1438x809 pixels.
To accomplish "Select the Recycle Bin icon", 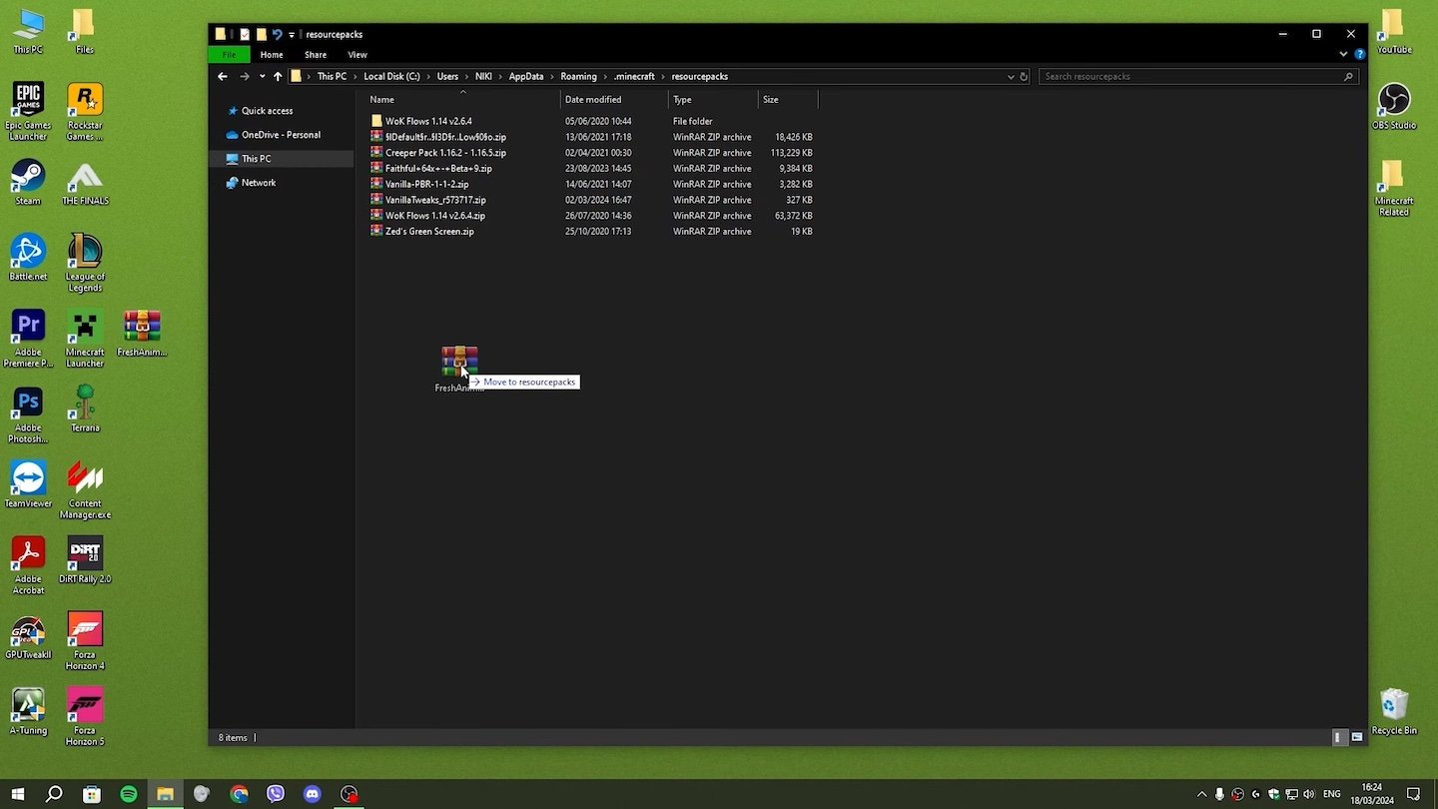I will pyautogui.click(x=1394, y=711).
